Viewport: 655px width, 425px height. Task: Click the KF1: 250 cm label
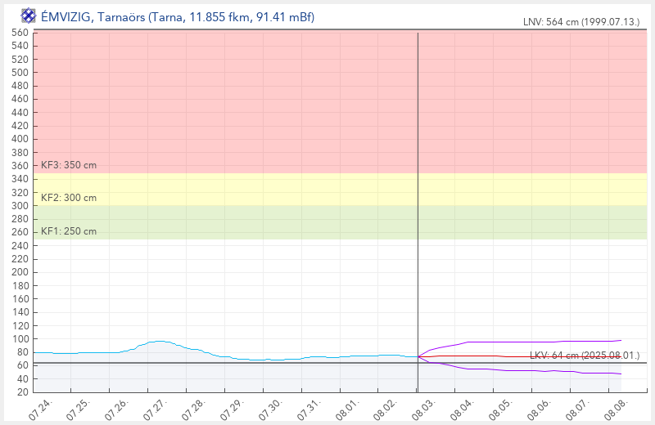pyautogui.click(x=69, y=231)
